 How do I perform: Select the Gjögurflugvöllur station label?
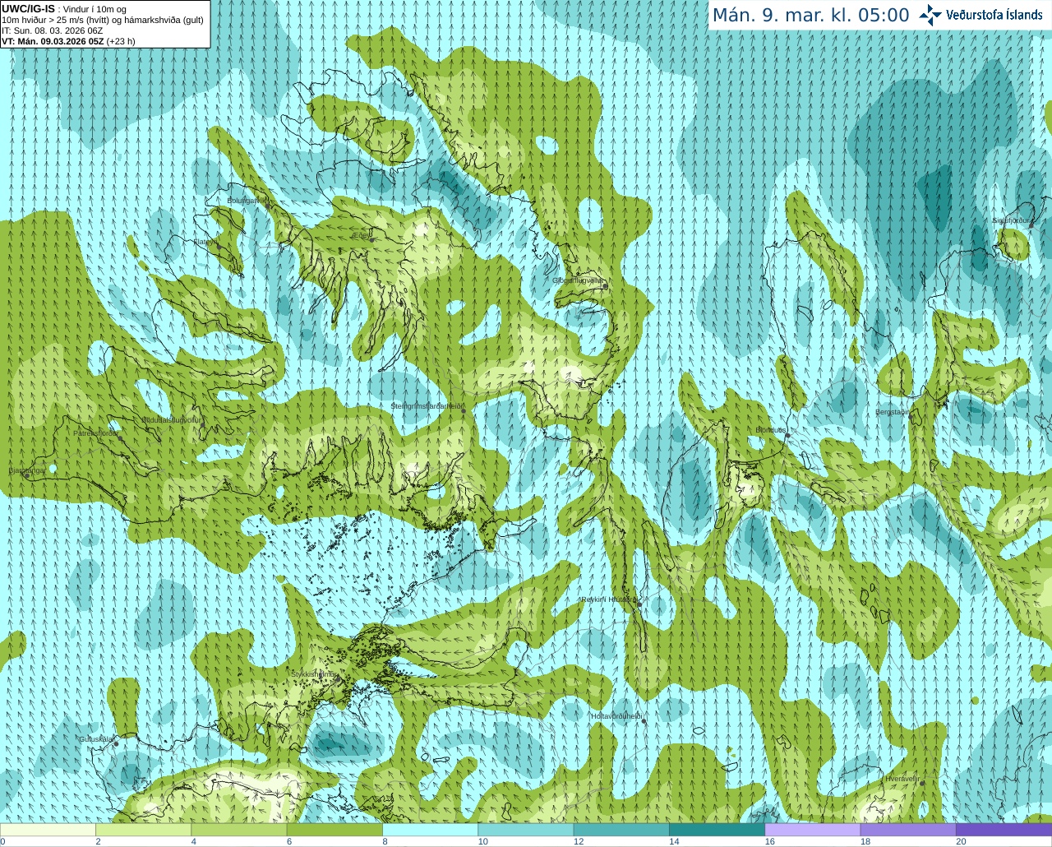pos(578,280)
